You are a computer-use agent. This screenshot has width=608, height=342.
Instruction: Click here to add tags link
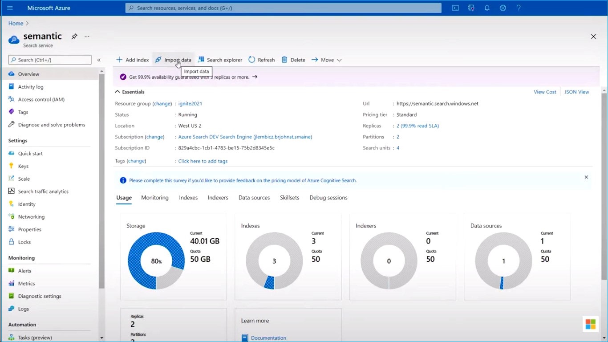pyautogui.click(x=203, y=161)
